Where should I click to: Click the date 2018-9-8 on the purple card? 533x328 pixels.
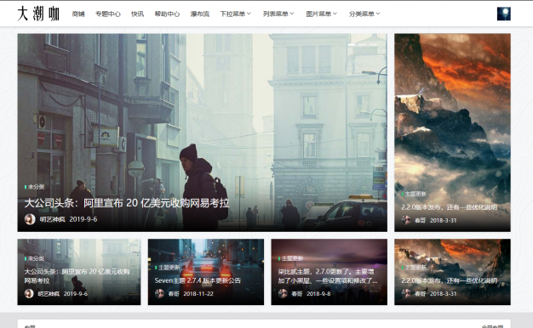click(318, 294)
